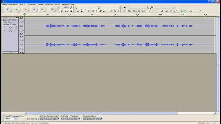
Task: Open the input meter dropdown arrow
Action: tap(104, 11)
